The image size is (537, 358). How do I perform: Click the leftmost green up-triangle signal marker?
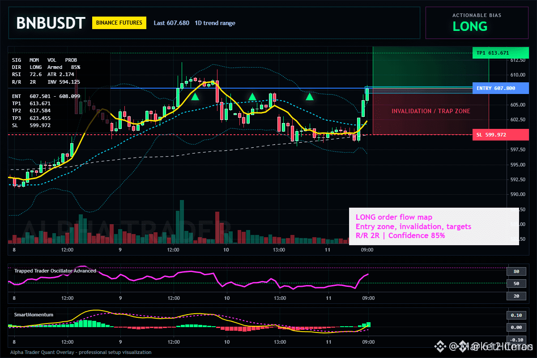195,96
